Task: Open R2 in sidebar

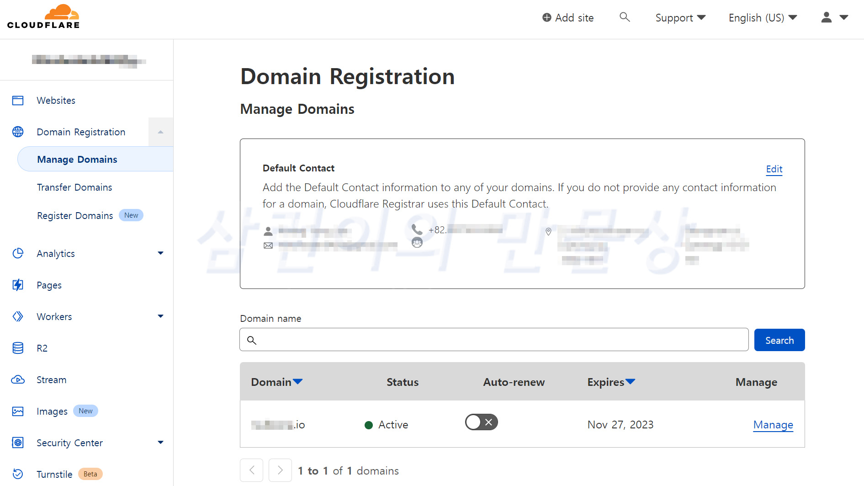Action: tap(42, 348)
